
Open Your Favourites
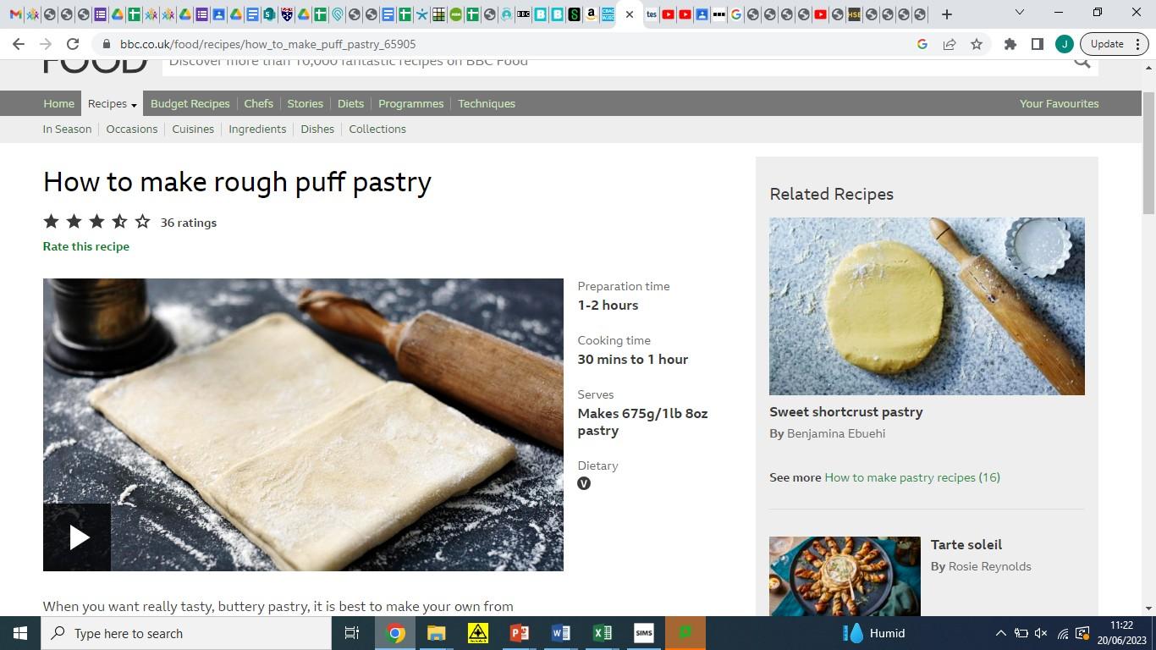pos(1060,103)
